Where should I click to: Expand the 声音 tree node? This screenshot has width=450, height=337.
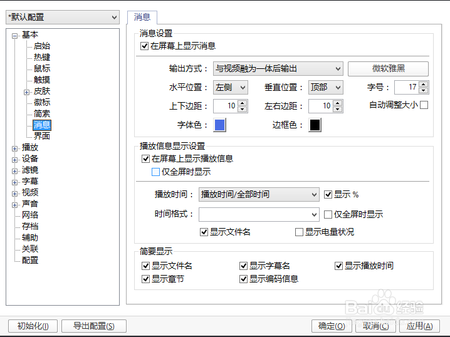tap(14, 205)
